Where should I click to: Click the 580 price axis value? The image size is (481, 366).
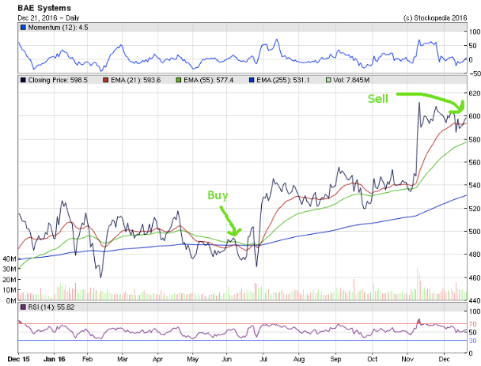[x=474, y=139]
